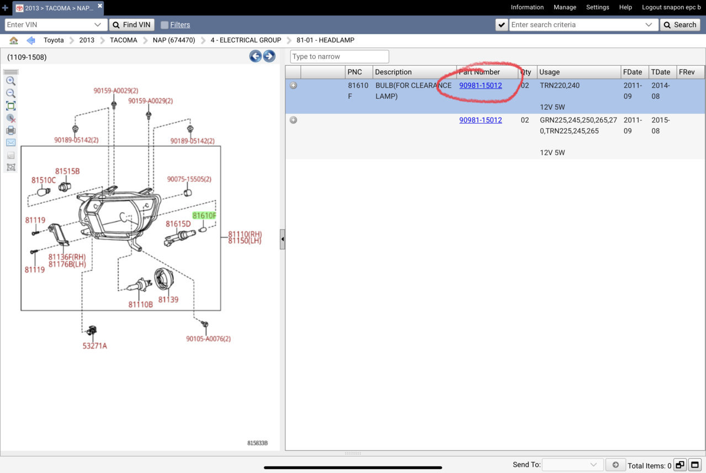Screen dimensions: 706x473
Task: Expand the search criteria dropdown arrow
Action: (649, 25)
